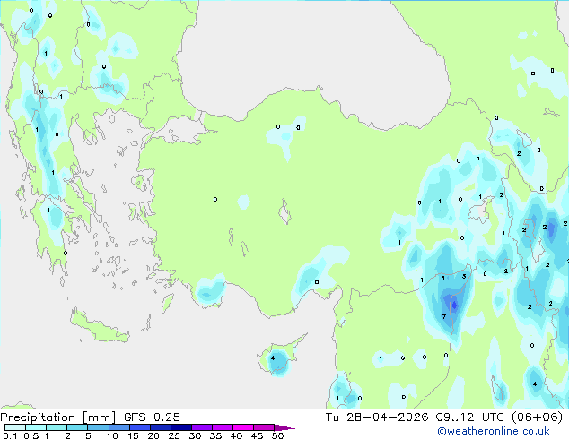Click the 30–35 mm purple legend swatch

pyautogui.click(x=202, y=427)
